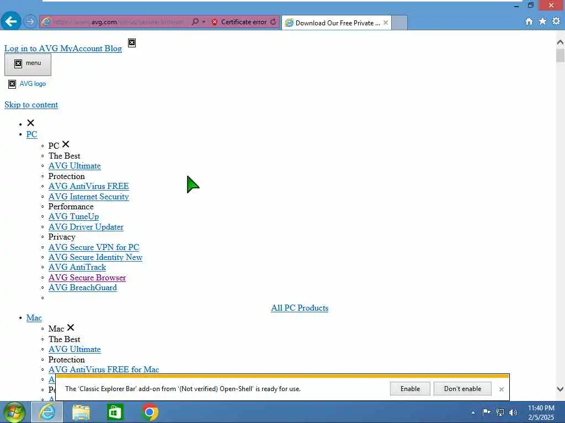Image resolution: width=565 pixels, height=423 pixels.
Task: Open Tools with the gear icon
Action: 556,21
